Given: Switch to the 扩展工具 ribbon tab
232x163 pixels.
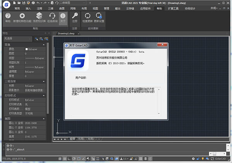Looking at the screenshot, I should coord(173,8).
